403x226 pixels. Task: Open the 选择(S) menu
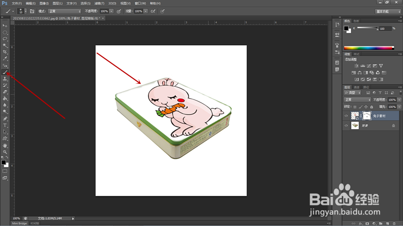pyautogui.click(x=85, y=4)
